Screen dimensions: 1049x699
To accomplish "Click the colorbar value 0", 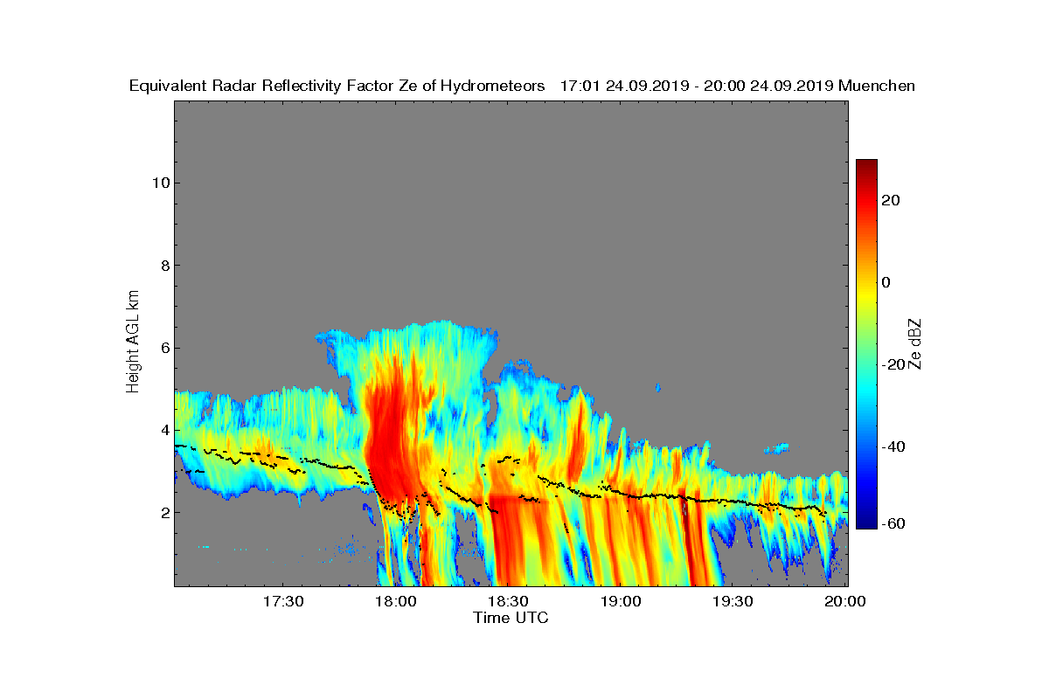I will tap(886, 282).
